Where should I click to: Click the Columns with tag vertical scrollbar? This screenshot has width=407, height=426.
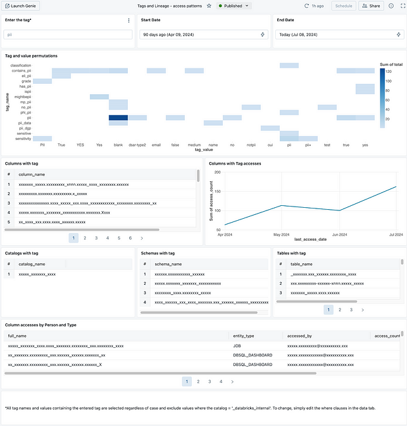[198, 176]
